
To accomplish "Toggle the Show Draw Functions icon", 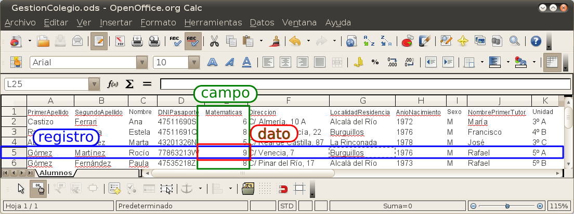I will coord(425,41).
